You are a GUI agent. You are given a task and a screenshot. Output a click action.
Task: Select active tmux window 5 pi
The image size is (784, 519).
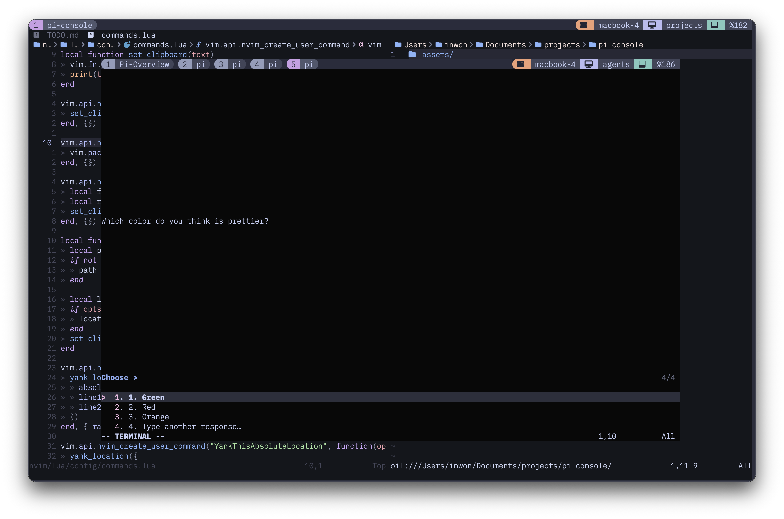point(302,64)
